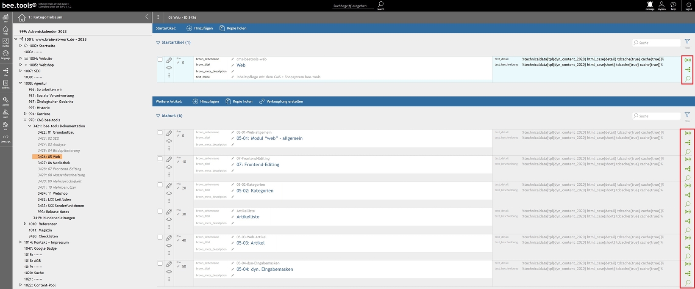This screenshot has height=289, width=695.
Task: Collapse the btshort (6) section
Action: coord(158,116)
